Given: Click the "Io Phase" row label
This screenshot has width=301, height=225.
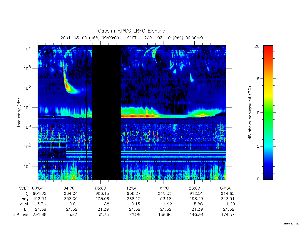Looking at the screenshot, I should [20, 214].
